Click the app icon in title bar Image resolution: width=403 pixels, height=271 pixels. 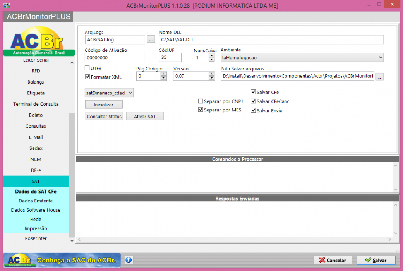(7, 5)
